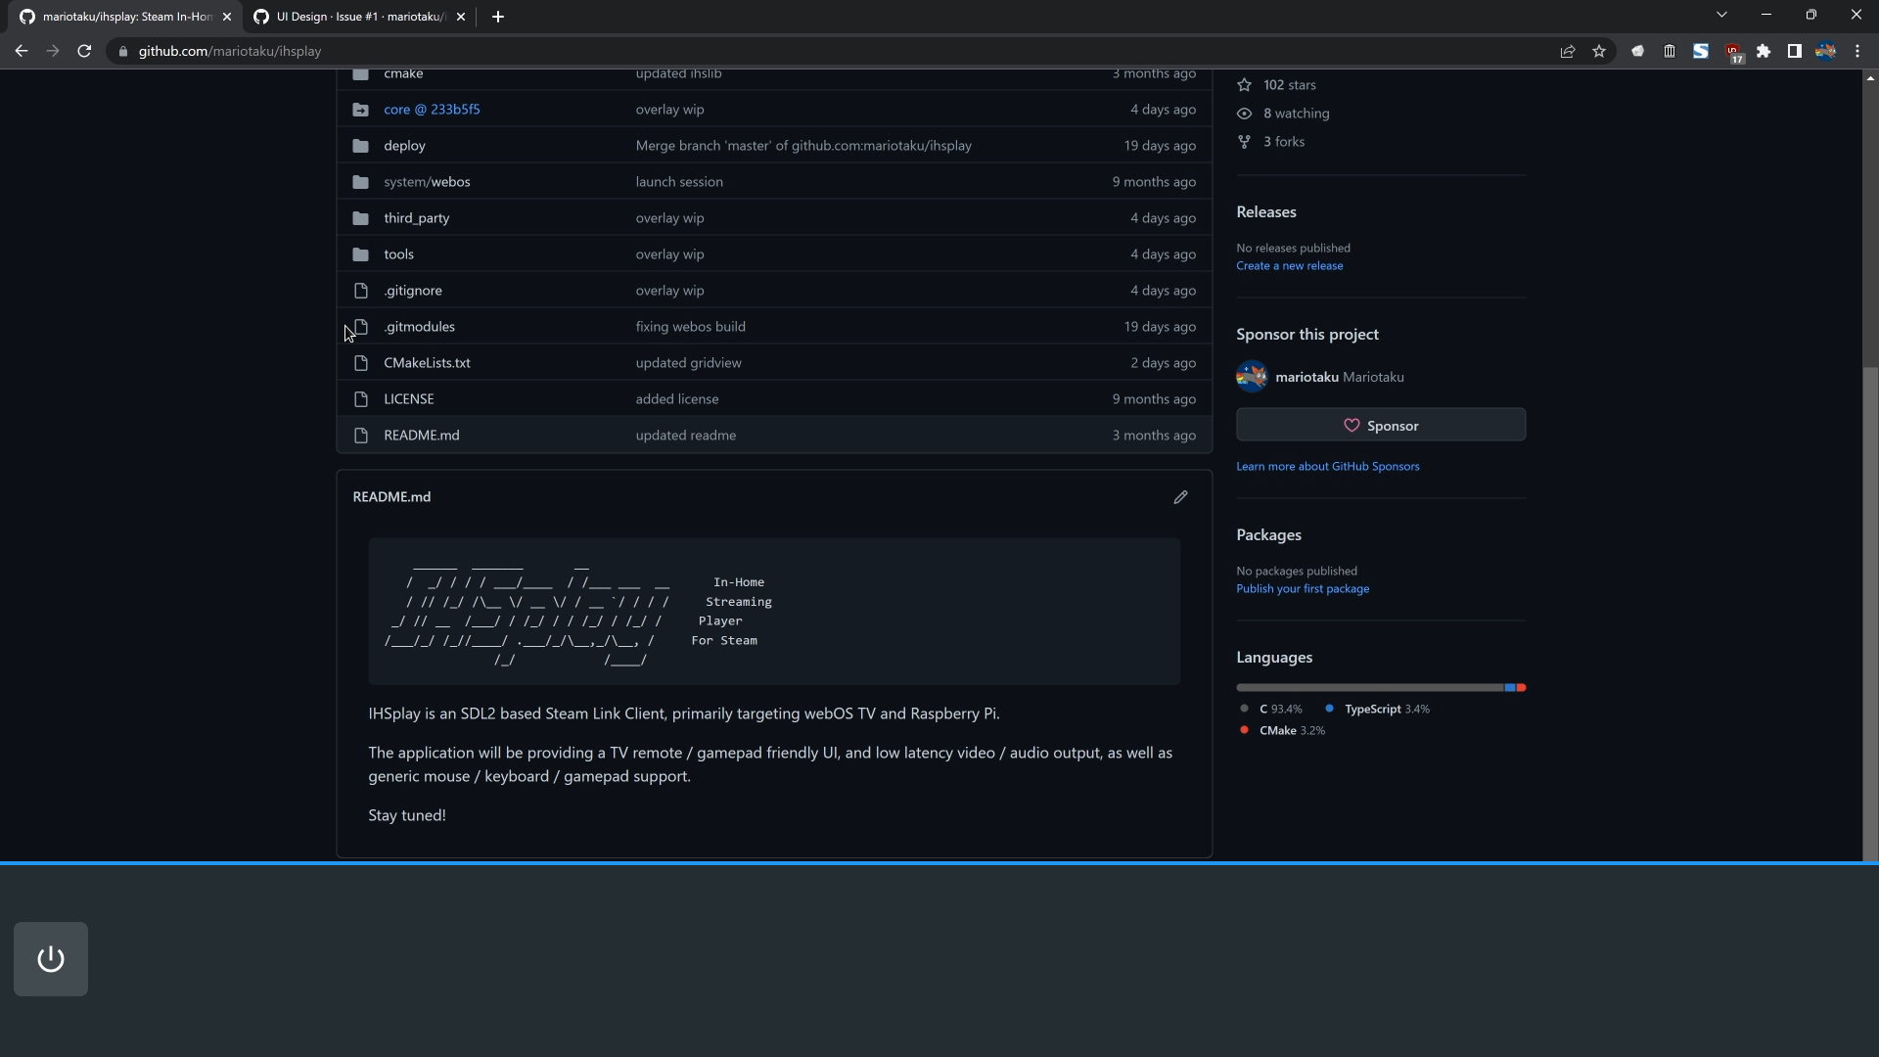Close the mariotaku/ihsplay tab
The width and height of the screenshot is (1879, 1057).
pos(227,17)
